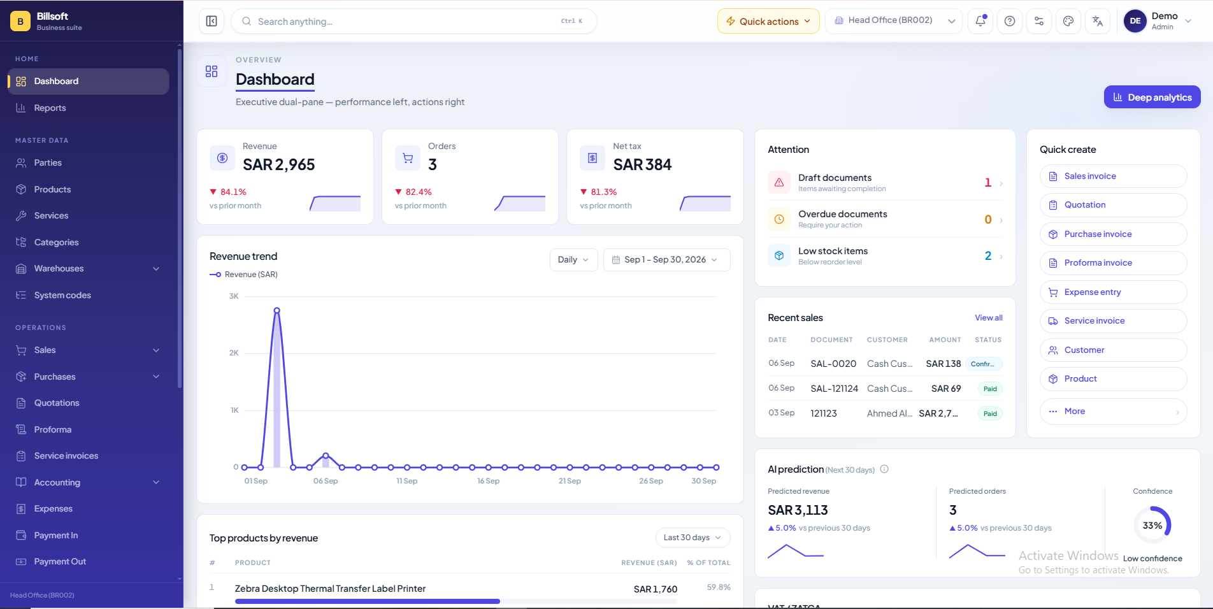This screenshot has height=609, width=1213.
Task: Open the notifications bell
Action: pyautogui.click(x=980, y=21)
